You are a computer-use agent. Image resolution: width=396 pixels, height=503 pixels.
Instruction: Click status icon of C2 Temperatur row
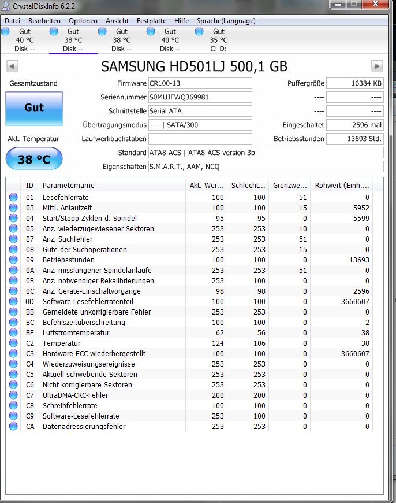pos(13,343)
